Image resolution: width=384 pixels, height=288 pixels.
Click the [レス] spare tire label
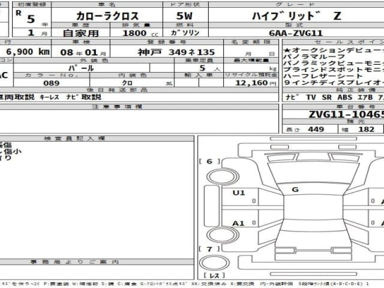coord(214,275)
